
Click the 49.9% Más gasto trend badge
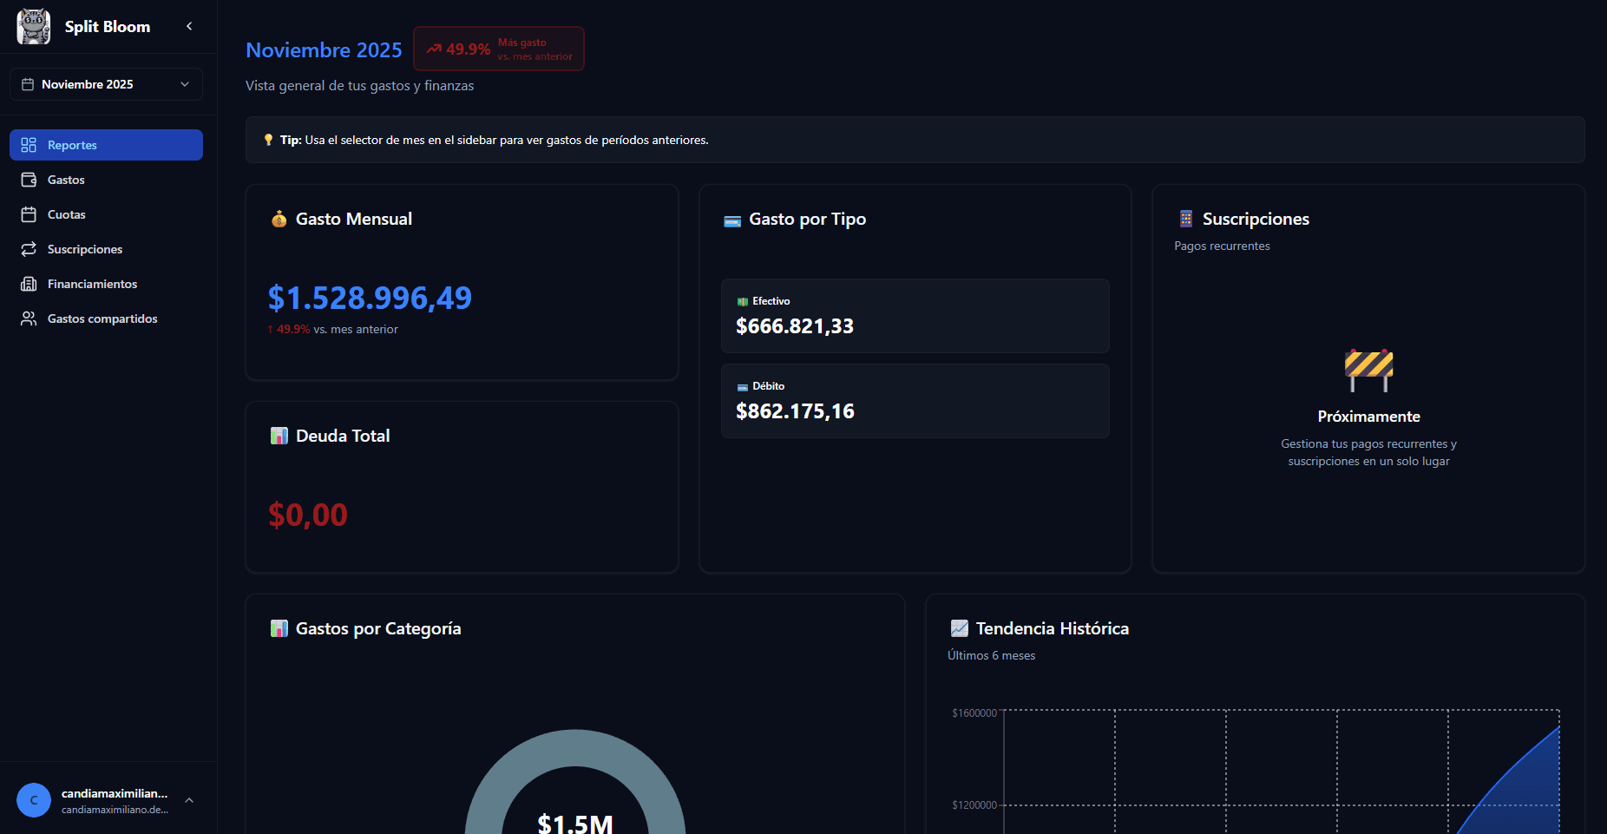[499, 49]
